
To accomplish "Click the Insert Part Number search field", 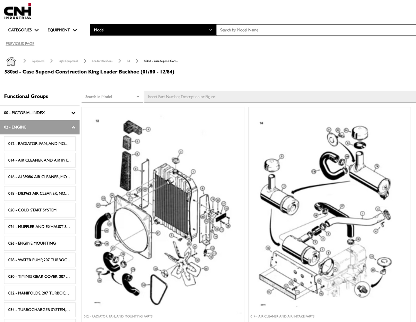I will [x=280, y=97].
